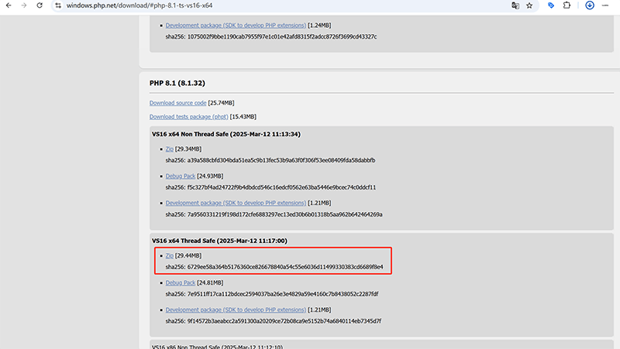The image size is (620, 349).
Task: Download Zip for VS16 x64 Thread Safe
Action: point(169,256)
